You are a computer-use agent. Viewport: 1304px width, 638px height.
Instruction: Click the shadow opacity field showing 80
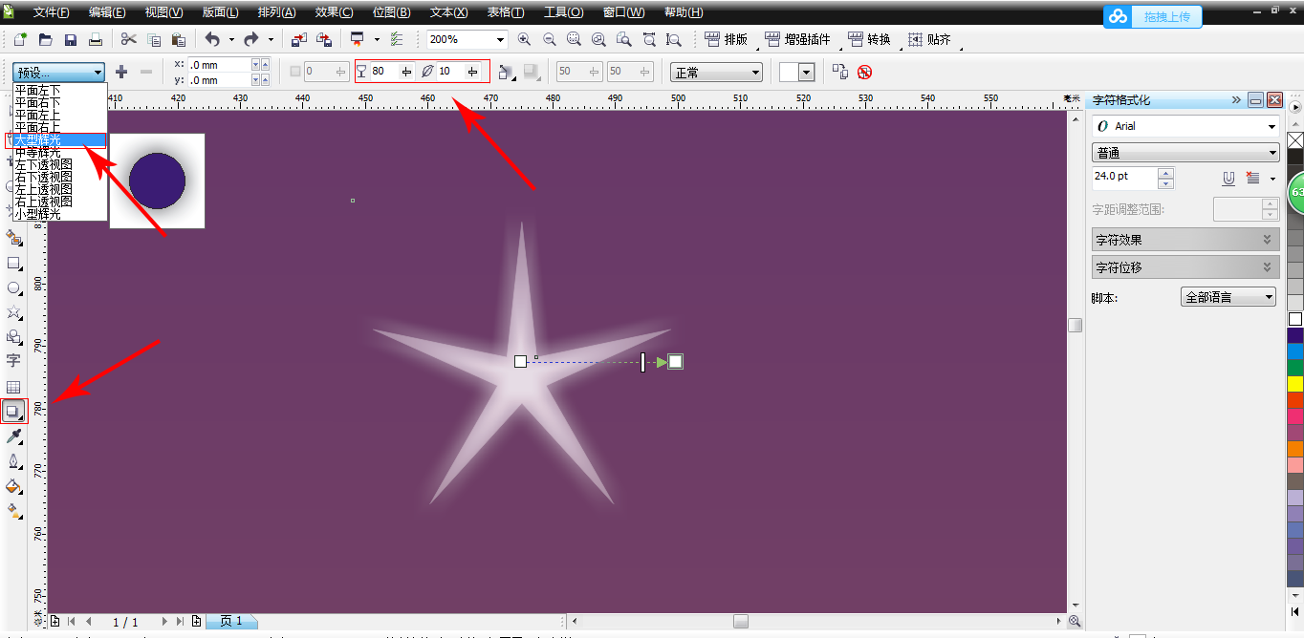pyautogui.click(x=384, y=72)
